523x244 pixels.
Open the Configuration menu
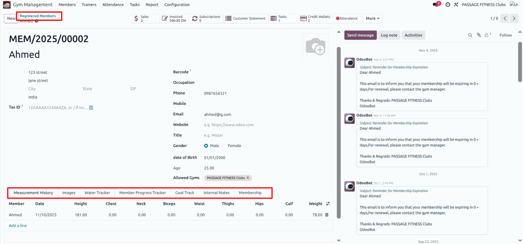pyautogui.click(x=177, y=5)
